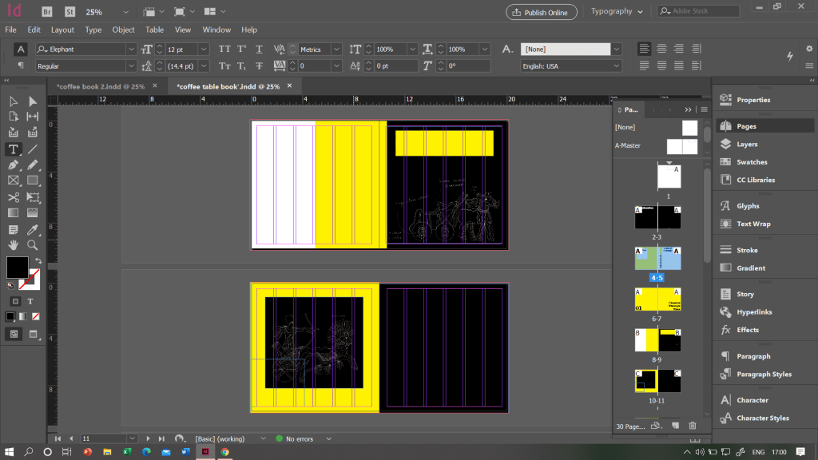Expand the Typography workspace switcher
This screenshot has width=818, height=460.
click(616, 12)
